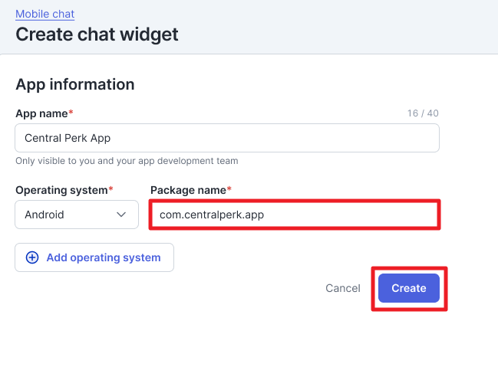This screenshot has height=367, width=498.
Task: Click the red asterisk after Operating system
Action: [x=110, y=188]
